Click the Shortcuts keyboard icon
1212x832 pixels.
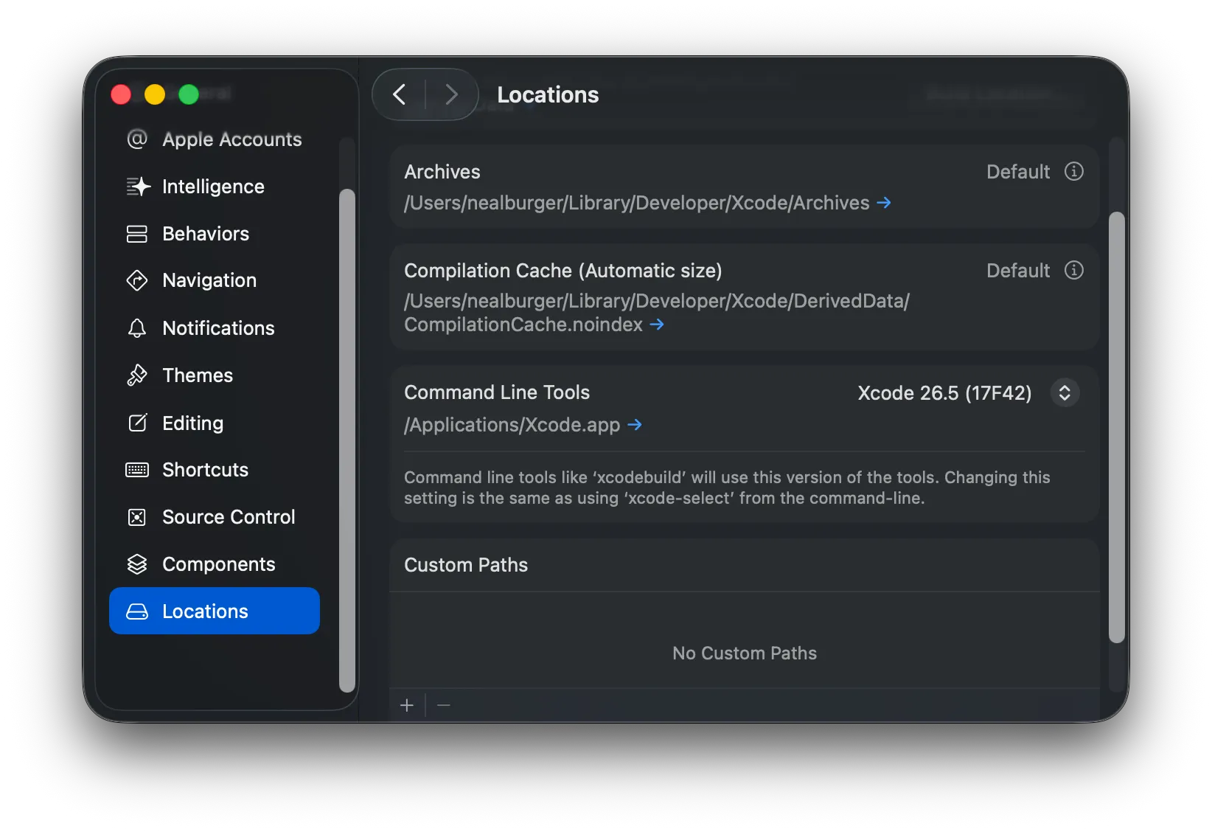coord(137,470)
